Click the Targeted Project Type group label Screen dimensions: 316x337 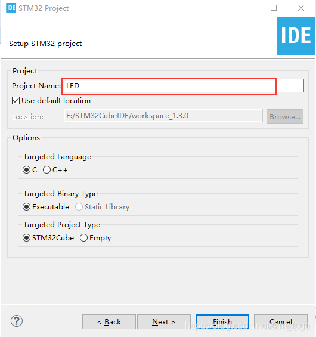tap(61, 225)
